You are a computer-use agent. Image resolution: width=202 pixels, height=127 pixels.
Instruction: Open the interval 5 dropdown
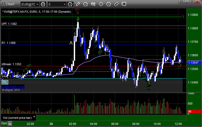[x=65, y=4]
